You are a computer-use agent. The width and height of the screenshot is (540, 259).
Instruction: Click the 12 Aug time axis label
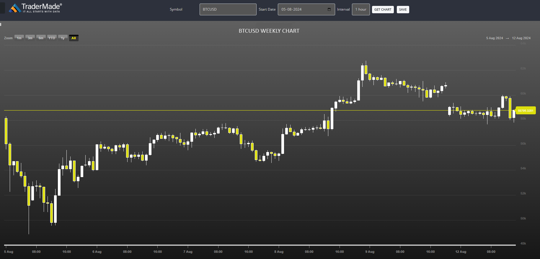coord(461,252)
